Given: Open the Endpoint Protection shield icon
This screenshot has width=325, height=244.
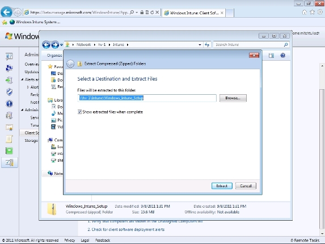Looking at the screenshot, I should (9, 92).
